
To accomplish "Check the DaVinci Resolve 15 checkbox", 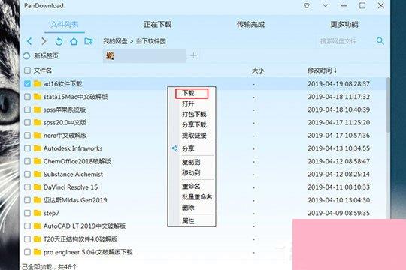I will (x=27, y=187).
